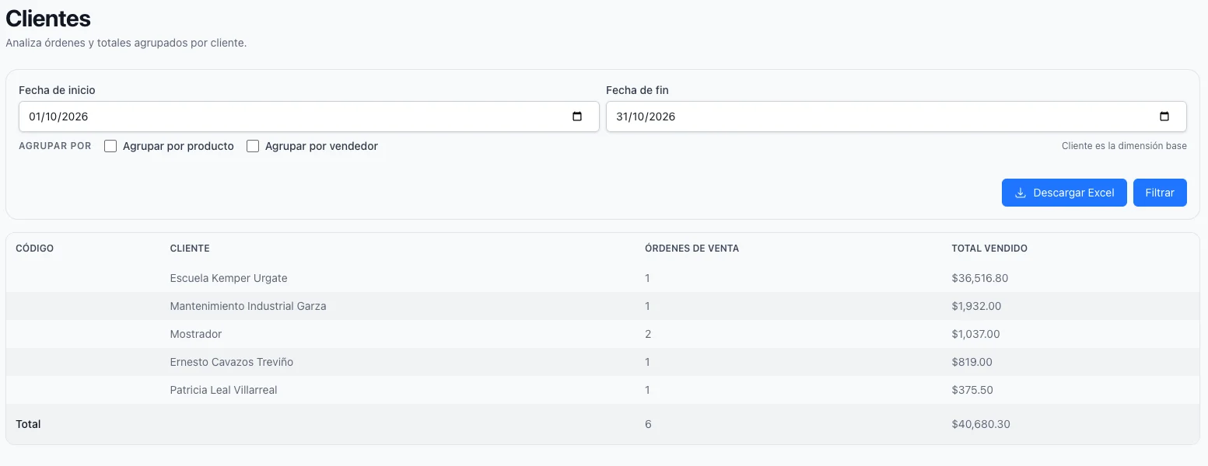Viewport: 1208px width, 466px height.
Task: Select client Patricia Leal Villarreal
Action: click(223, 390)
